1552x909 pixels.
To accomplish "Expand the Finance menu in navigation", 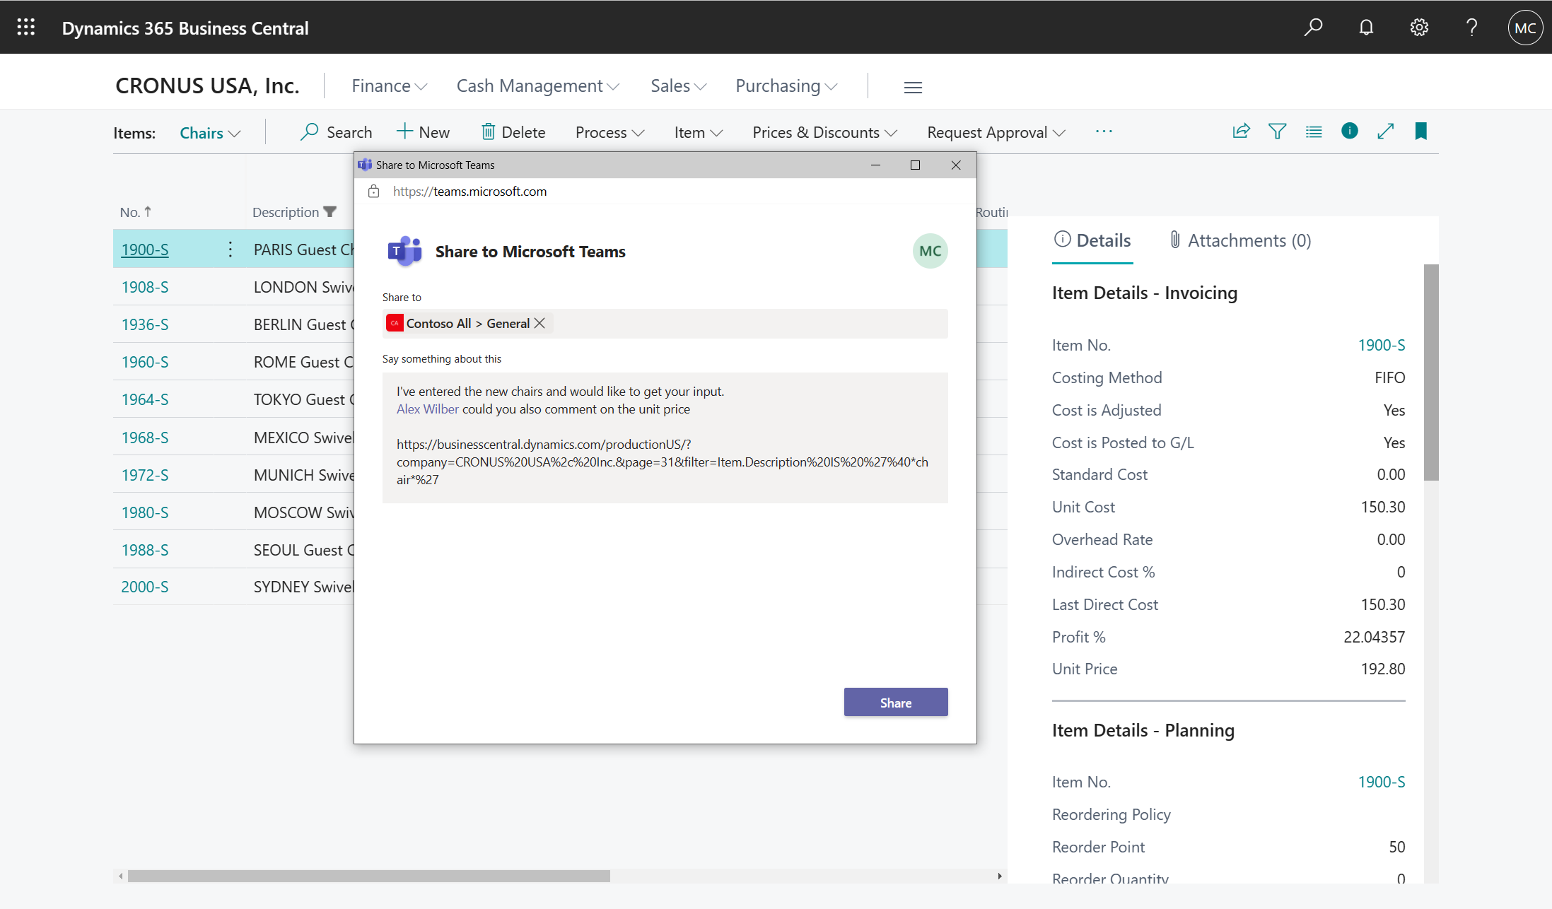I will (x=389, y=86).
